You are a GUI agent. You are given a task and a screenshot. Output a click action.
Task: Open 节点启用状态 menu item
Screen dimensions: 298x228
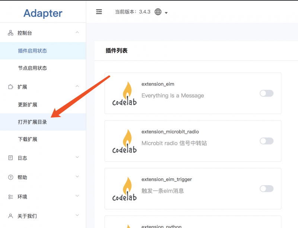(x=43, y=68)
